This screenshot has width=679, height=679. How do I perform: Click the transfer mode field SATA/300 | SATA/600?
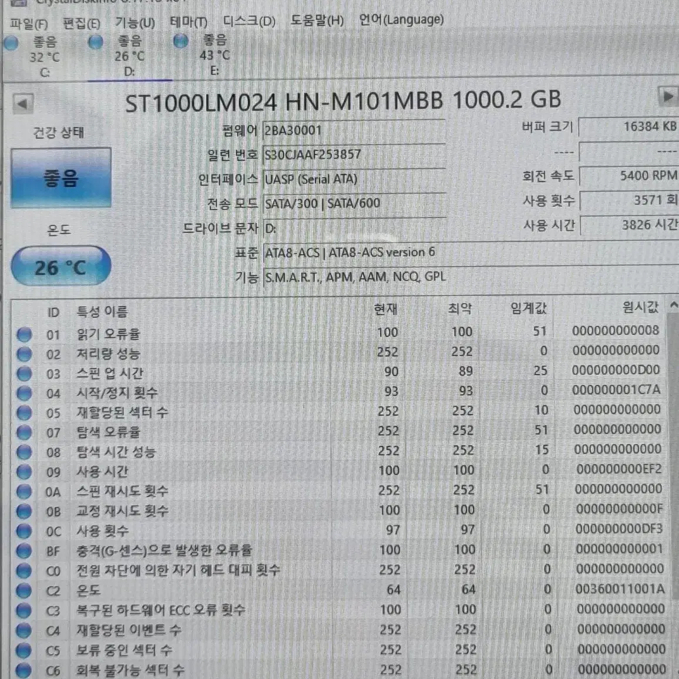point(354,203)
